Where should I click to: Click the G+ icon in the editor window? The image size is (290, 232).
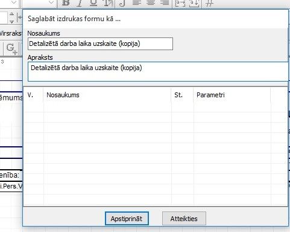tap(11, 49)
